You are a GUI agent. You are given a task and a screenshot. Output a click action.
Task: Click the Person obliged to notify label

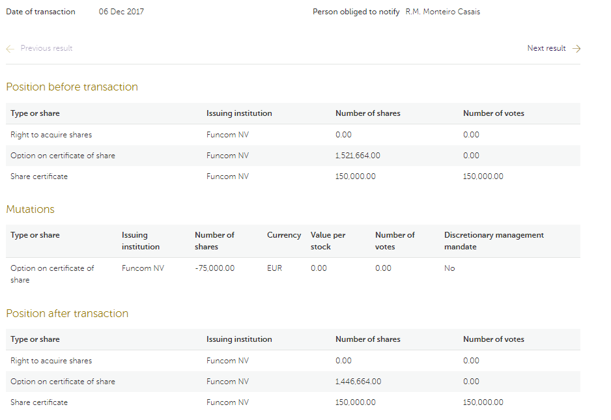pos(356,12)
